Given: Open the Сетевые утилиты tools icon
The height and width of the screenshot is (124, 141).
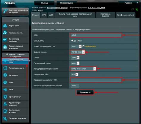Looking at the screenshot, I should pyautogui.click(x=5, y=118).
